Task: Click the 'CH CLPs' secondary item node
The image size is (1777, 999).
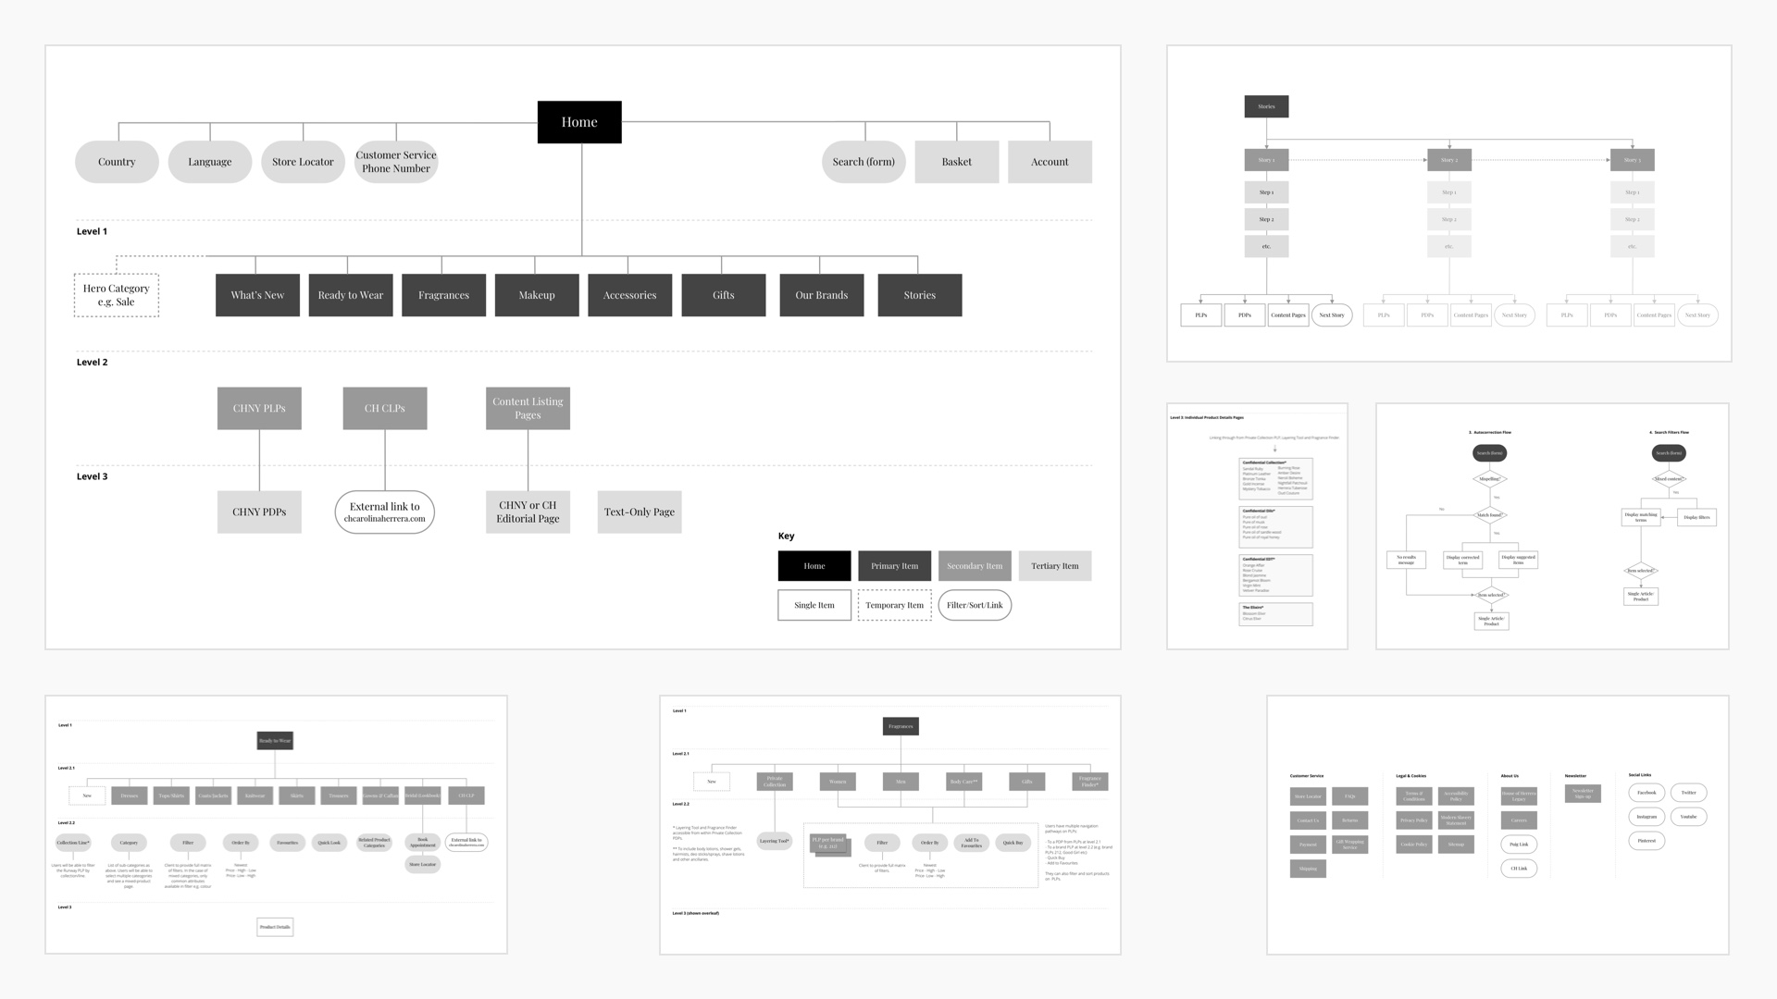Action: click(384, 407)
